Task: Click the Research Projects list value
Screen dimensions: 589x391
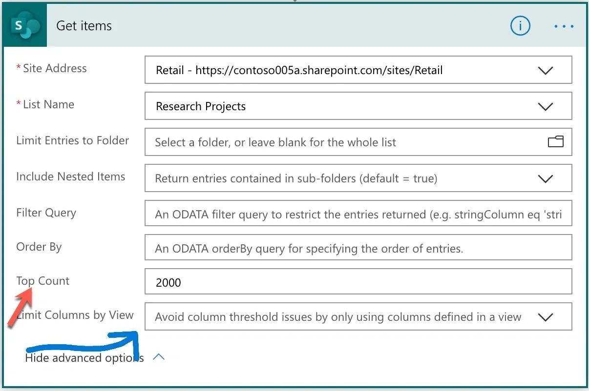Action: click(x=201, y=106)
